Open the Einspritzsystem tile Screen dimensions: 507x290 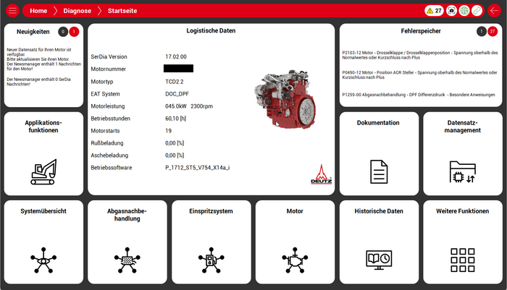211,242
